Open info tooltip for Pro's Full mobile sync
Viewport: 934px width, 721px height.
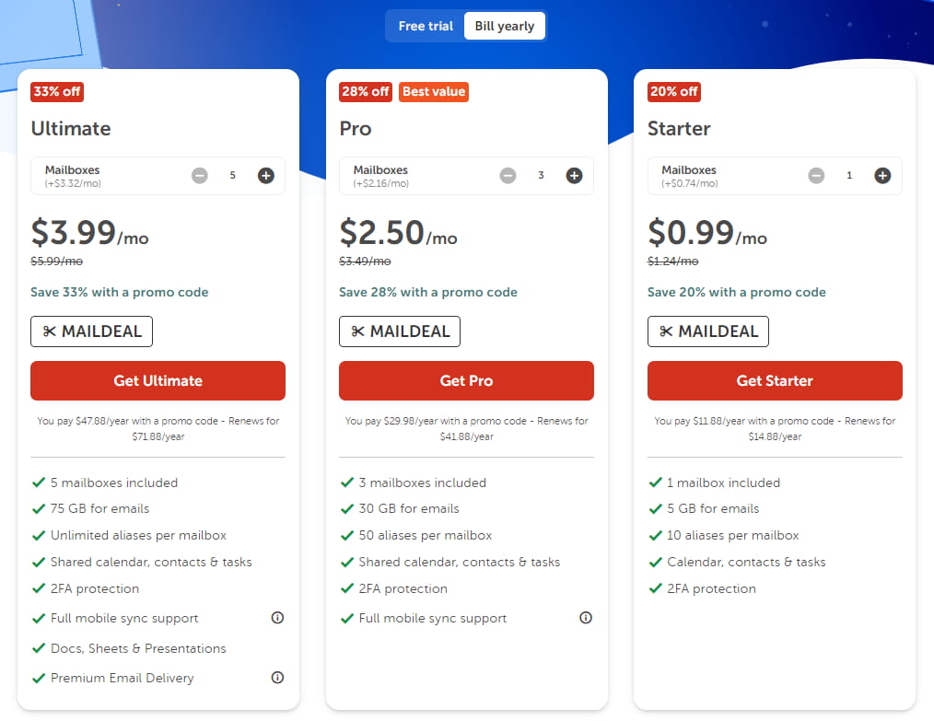click(x=586, y=618)
